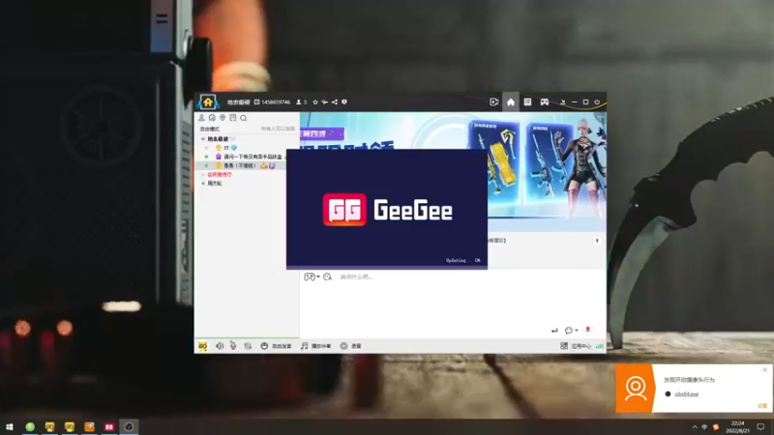Open the user profile icon in sidebar
This screenshot has width=774, height=435.
point(201,118)
